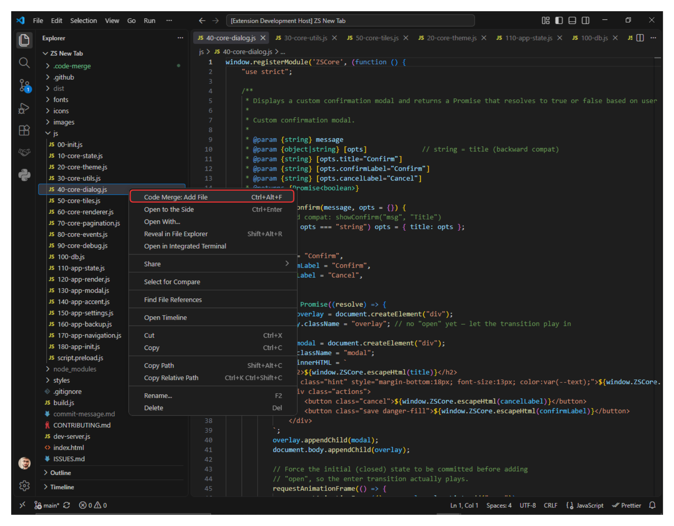
Task: Close the 20-core-theme.js tab
Action: pos(484,38)
